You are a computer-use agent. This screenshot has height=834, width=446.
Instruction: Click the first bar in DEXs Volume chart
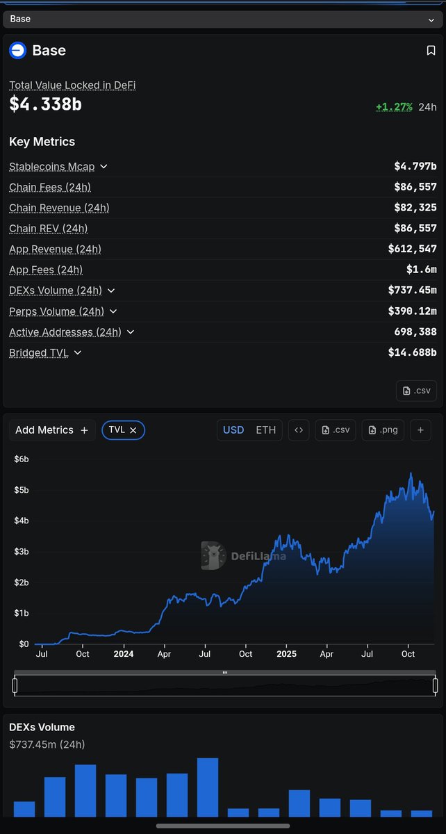tap(24, 809)
